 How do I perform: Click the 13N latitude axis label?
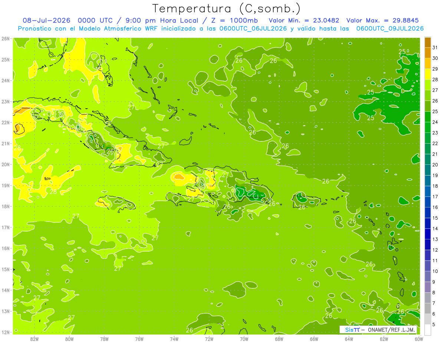click(5, 311)
